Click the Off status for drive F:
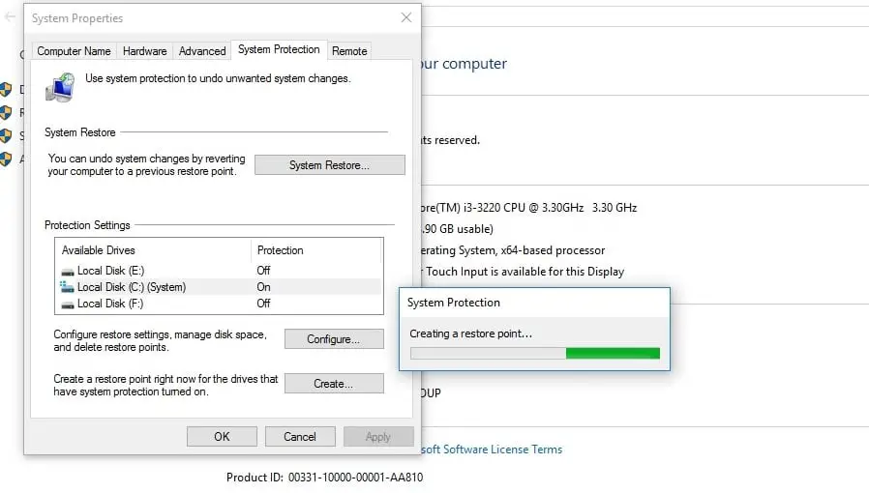 coord(263,304)
